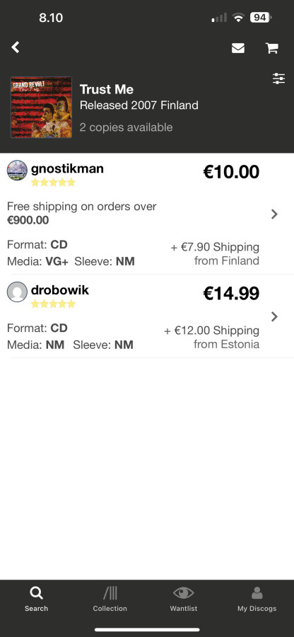Switch to the Wantlist tab
This screenshot has width=294, height=637.
click(183, 599)
